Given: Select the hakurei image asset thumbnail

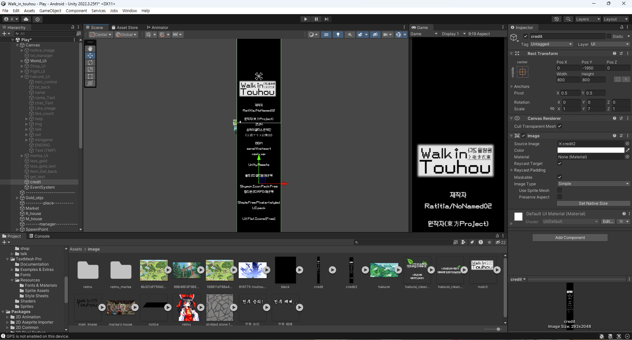Looking at the screenshot, I should click(x=384, y=270).
